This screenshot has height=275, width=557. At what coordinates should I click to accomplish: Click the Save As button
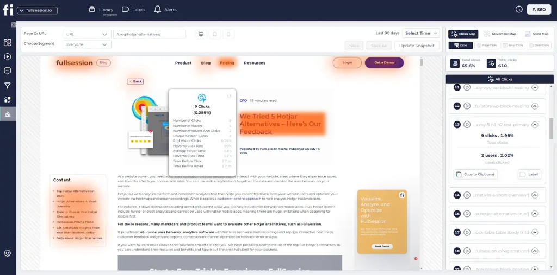click(379, 46)
